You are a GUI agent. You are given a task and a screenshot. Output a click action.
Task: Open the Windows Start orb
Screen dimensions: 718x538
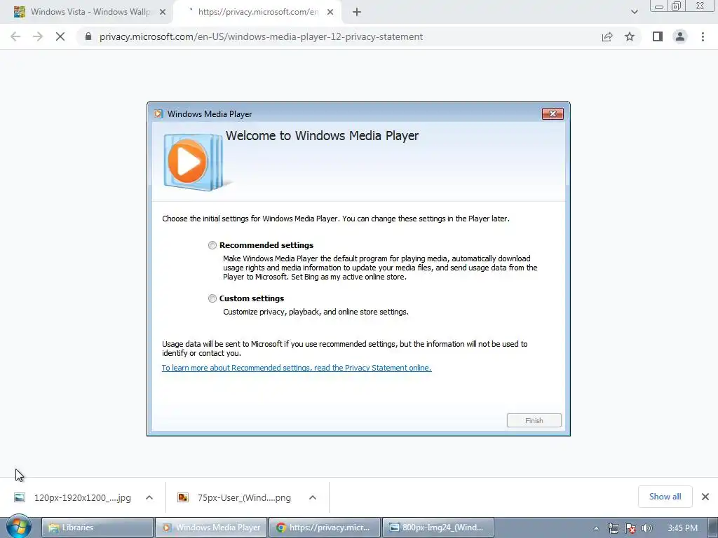(x=19, y=527)
